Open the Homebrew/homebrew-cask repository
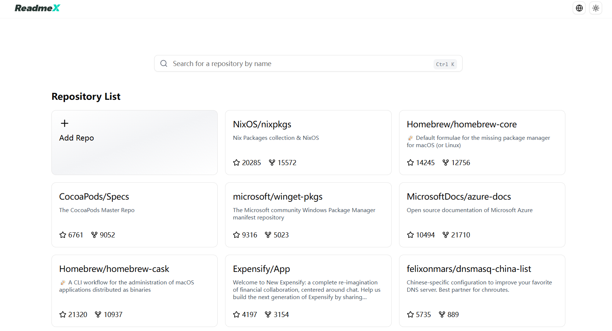The image size is (612, 331). pos(134,291)
